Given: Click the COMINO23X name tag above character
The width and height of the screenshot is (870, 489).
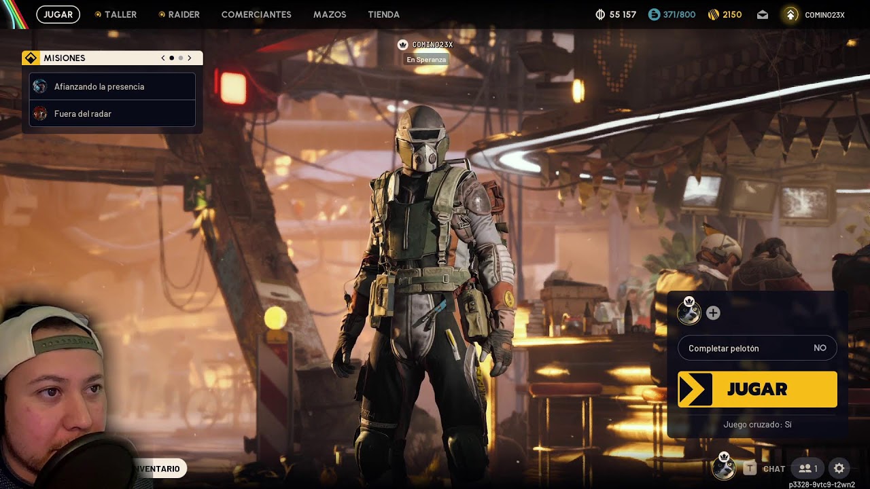Looking at the screenshot, I should coord(432,45).
